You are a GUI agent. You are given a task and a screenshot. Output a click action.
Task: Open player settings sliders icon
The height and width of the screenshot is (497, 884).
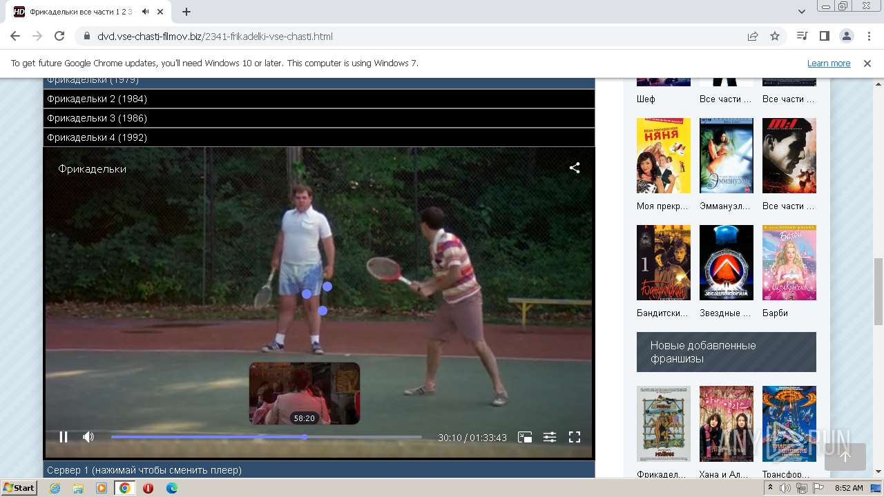(550, 437)
